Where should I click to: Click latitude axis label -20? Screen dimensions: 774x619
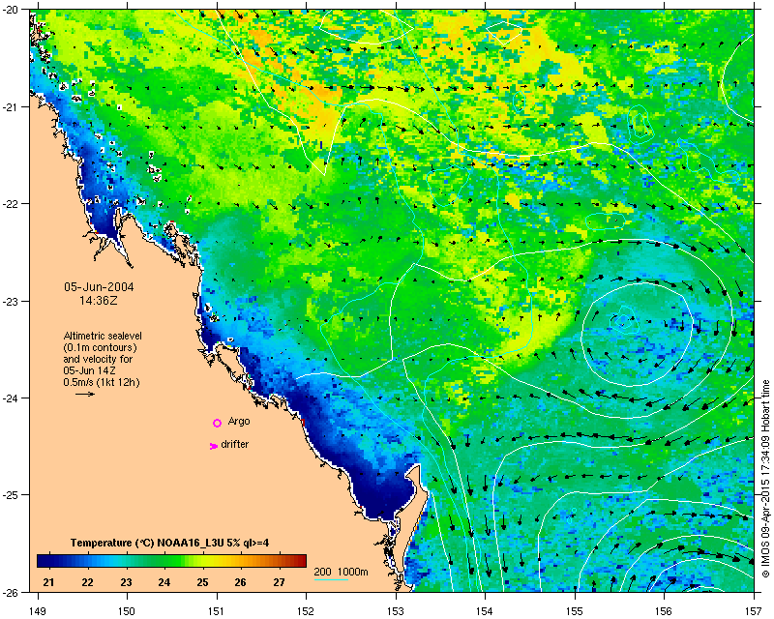click(x=10, y=10)
